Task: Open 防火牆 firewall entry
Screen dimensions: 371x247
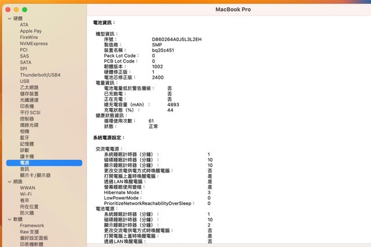Action: click(x=27, y=213)
